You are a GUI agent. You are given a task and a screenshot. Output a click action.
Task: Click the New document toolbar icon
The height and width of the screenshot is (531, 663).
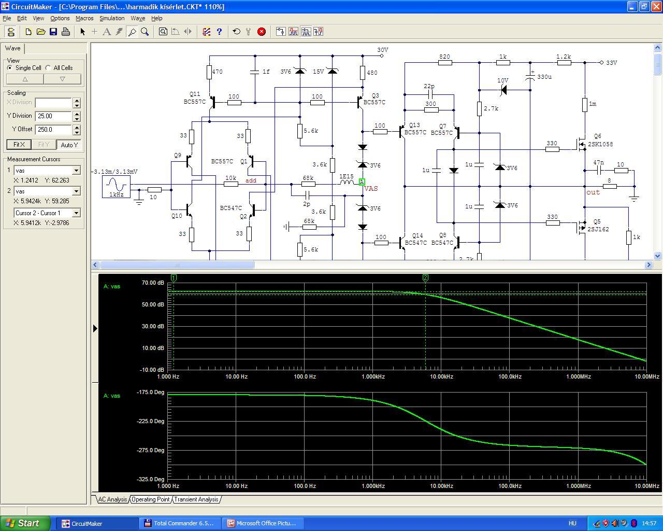tap(28, 32)
